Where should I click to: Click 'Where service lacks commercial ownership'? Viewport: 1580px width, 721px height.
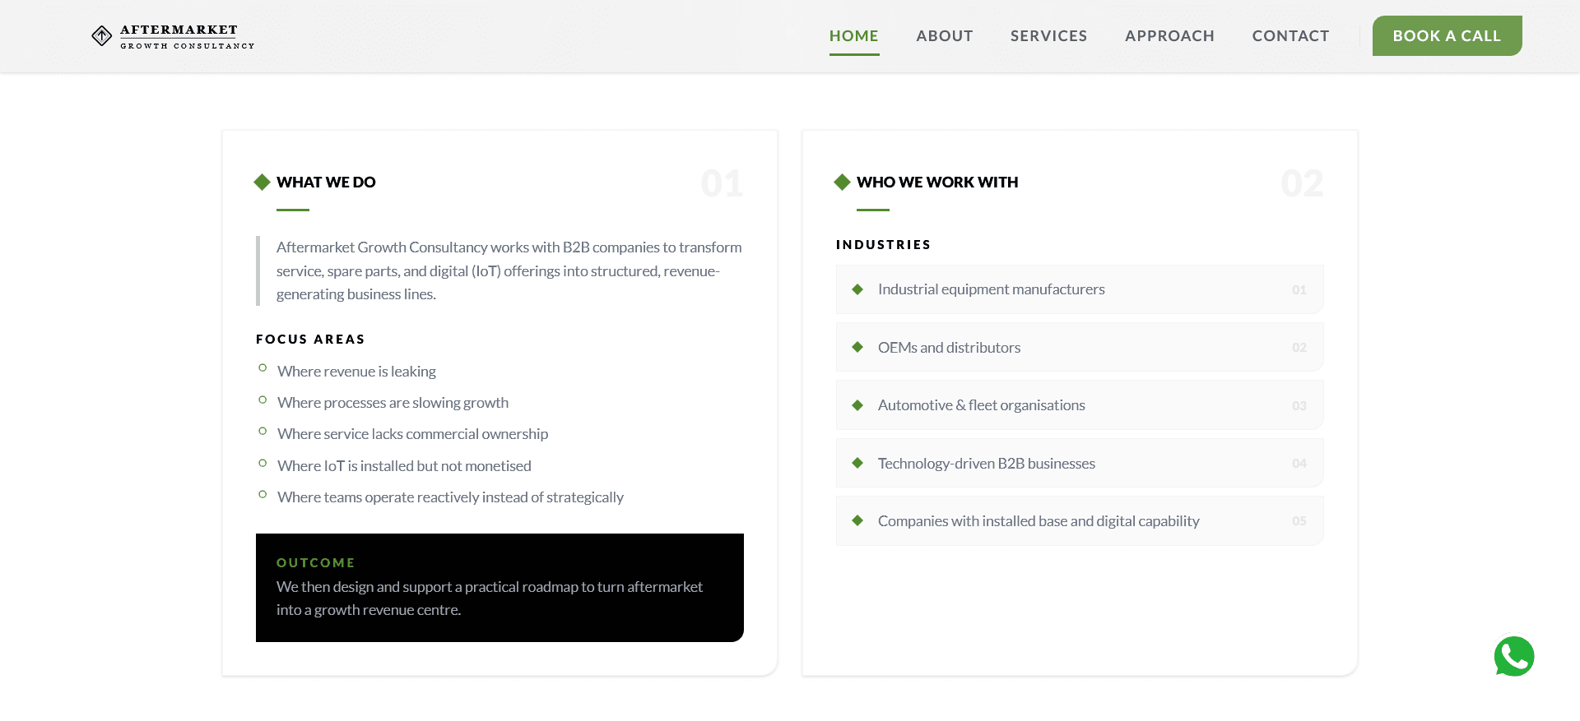click(412, 434)
